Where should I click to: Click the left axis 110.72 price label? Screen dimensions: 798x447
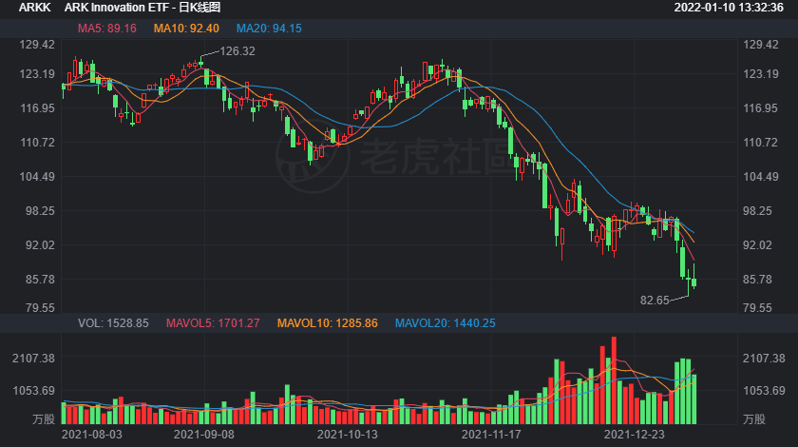click(x=37, y=143)
